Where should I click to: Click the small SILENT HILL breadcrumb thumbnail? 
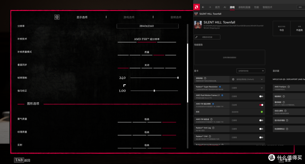click(x=196, y=14)
